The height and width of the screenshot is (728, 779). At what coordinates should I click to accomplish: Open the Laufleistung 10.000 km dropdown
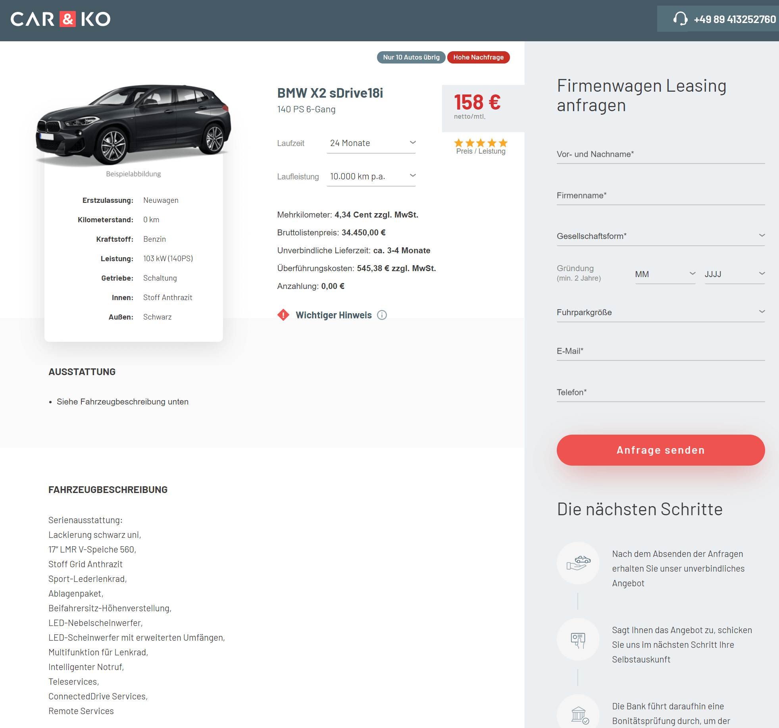click(x=371, y=177)
